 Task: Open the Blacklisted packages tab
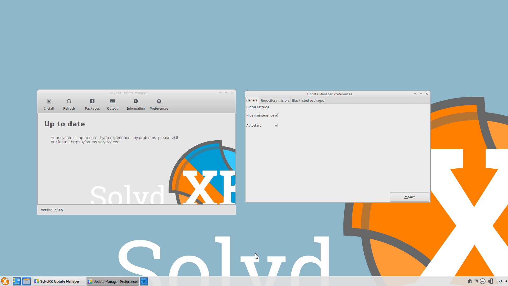308,101
